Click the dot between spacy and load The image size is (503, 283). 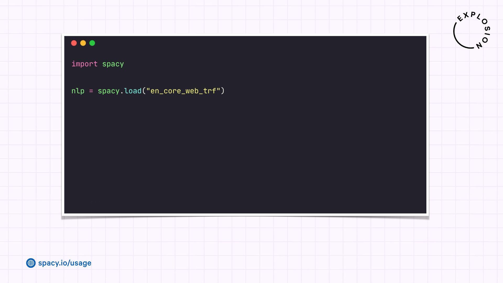(122, 92)
